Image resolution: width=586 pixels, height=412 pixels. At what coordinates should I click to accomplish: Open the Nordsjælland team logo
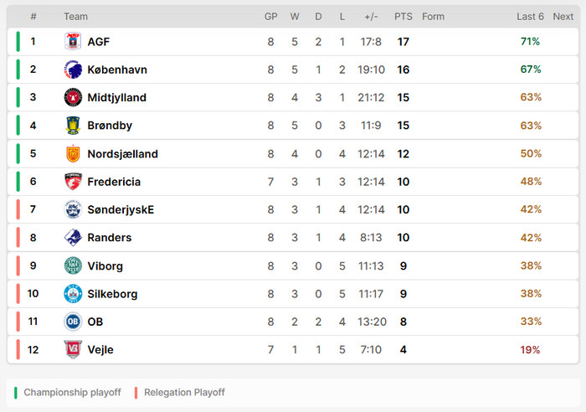73,154
